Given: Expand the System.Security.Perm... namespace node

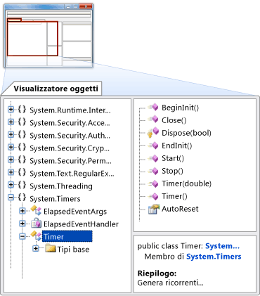Looking at the screenshot, I should (11, 160).
